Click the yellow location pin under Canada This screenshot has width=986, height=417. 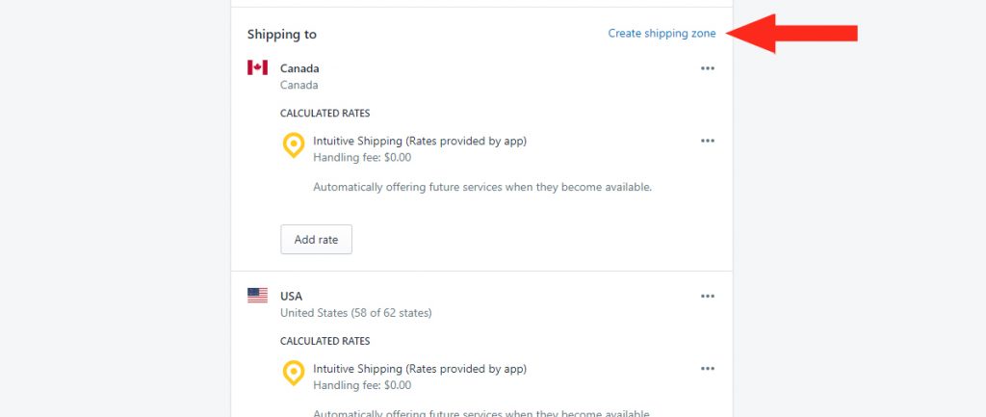pyautogui.click(x=294, y=145)
